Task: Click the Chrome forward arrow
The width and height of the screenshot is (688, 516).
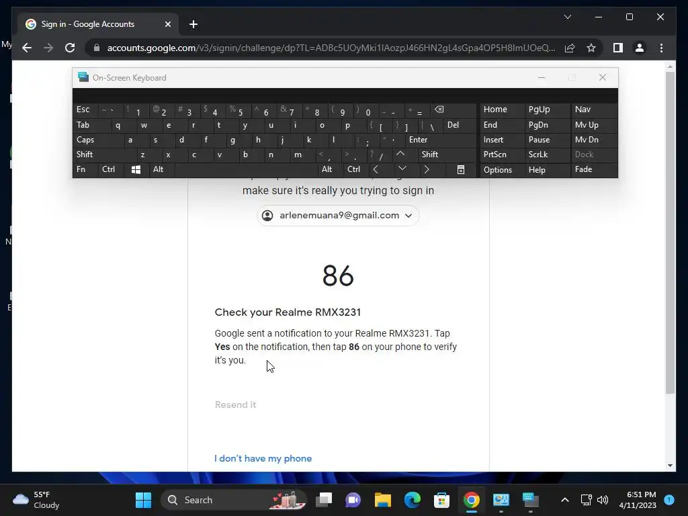Action: point(48,48)
